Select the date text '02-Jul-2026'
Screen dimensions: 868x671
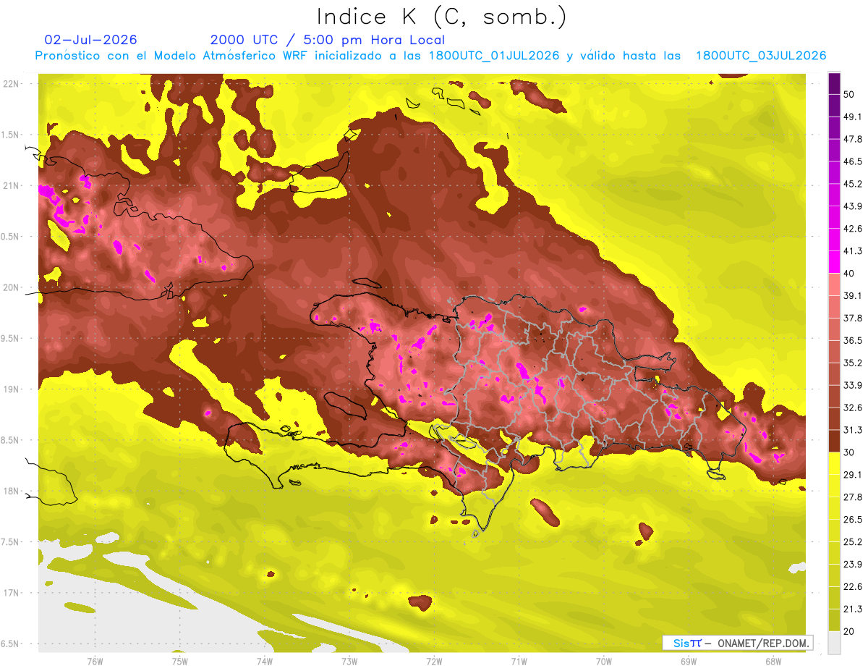(x=90, y=40)
